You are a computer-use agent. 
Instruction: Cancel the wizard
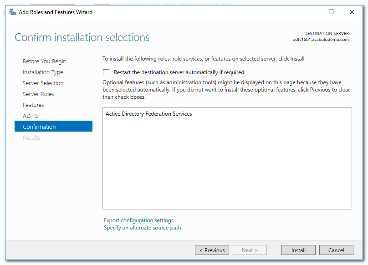coord(336,250)
